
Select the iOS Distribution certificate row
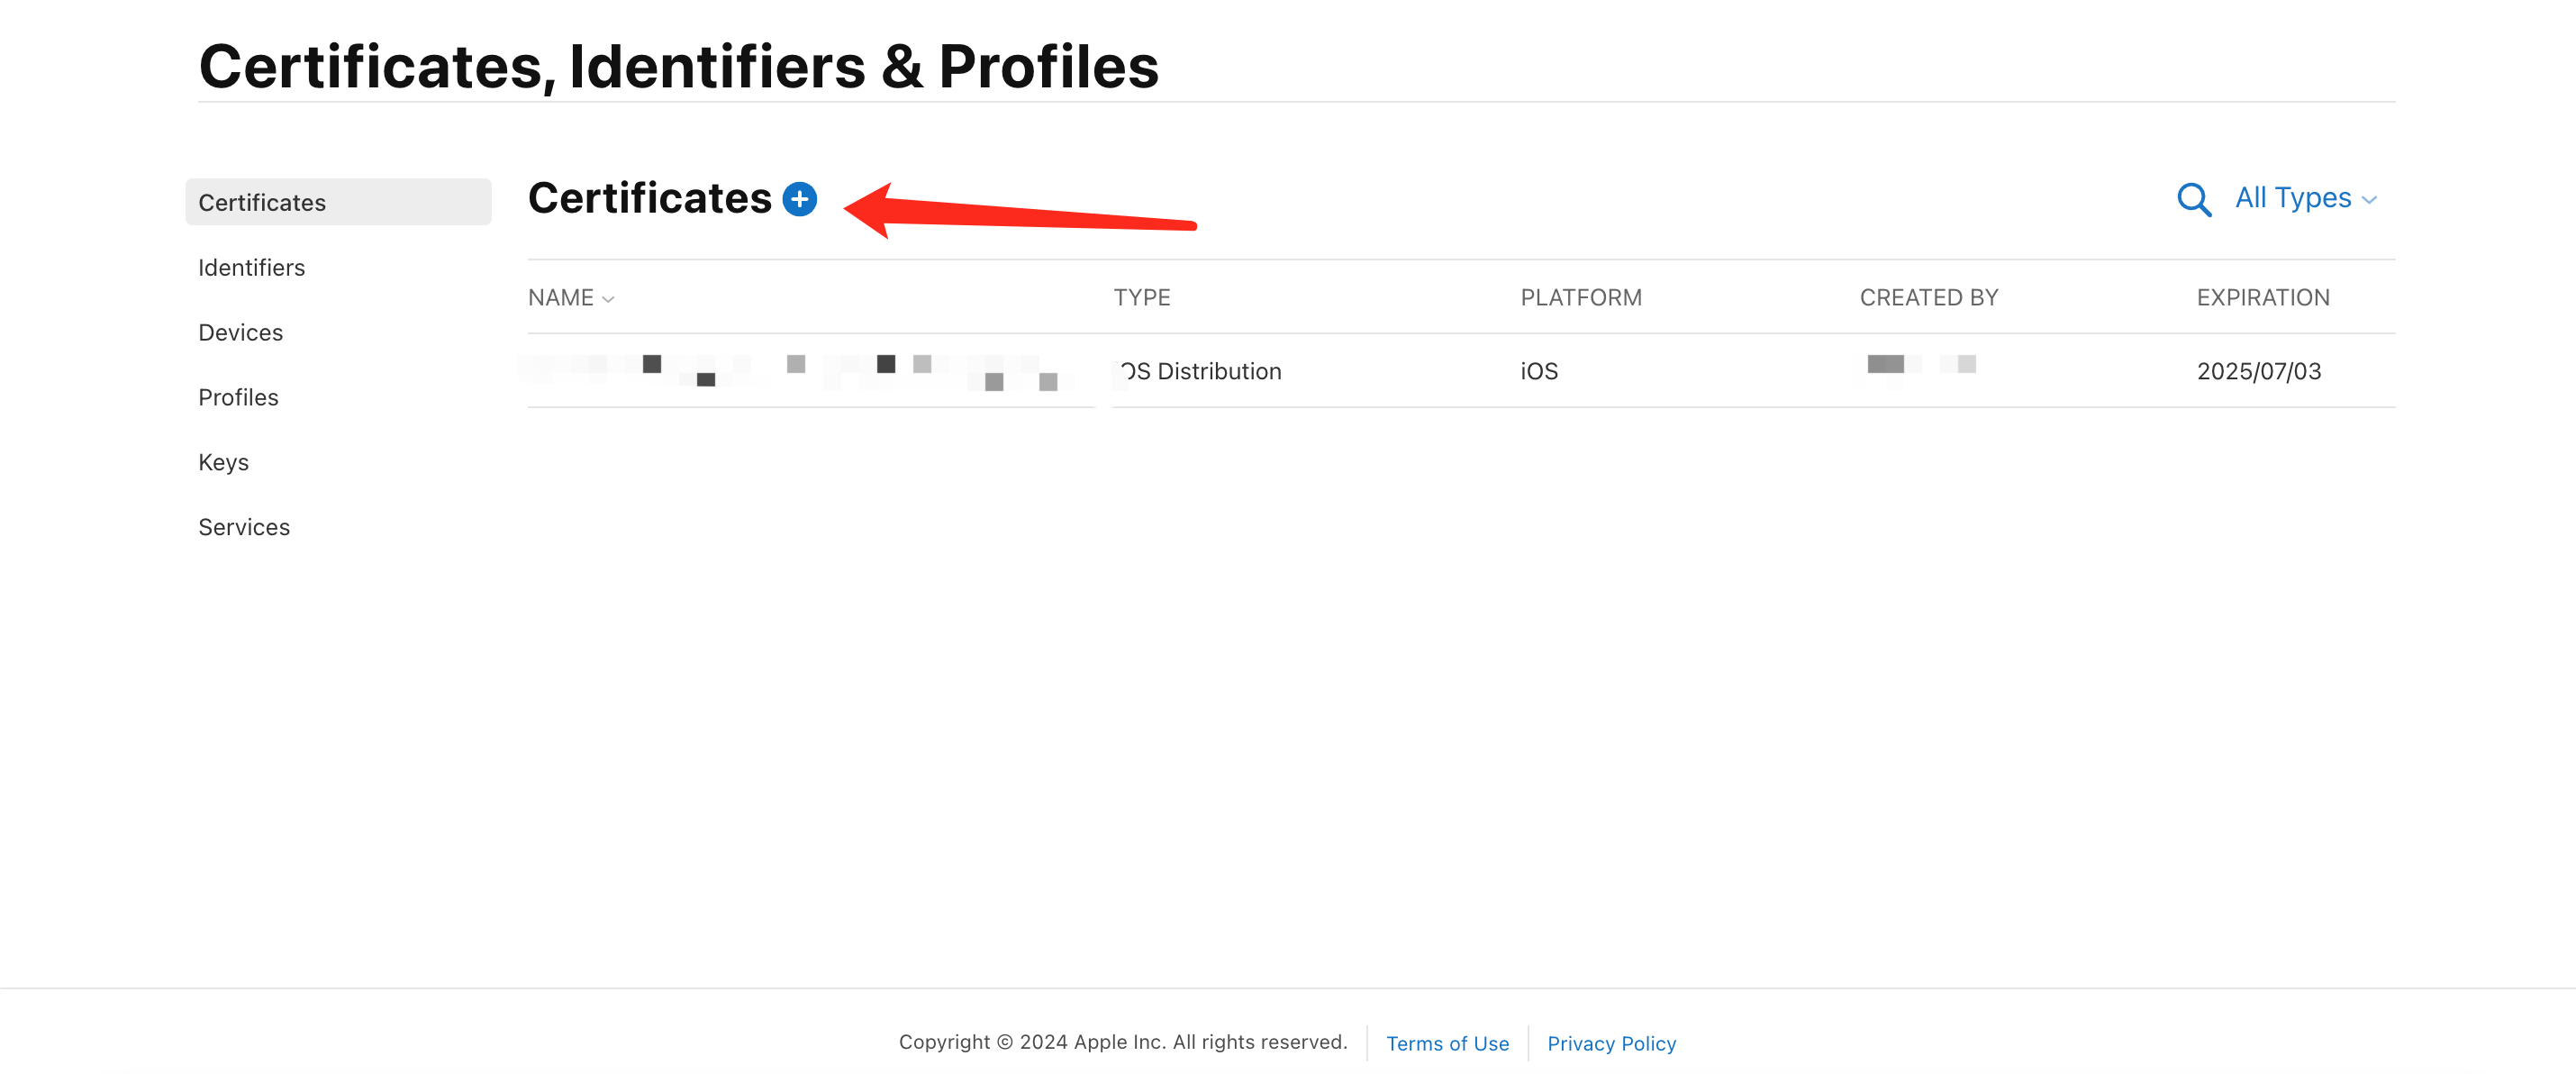[x=1461, y=371]
